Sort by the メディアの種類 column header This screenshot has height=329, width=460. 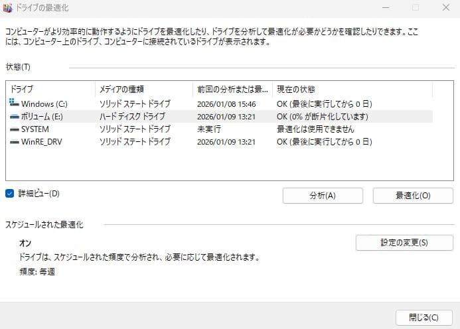click(144, 89)
